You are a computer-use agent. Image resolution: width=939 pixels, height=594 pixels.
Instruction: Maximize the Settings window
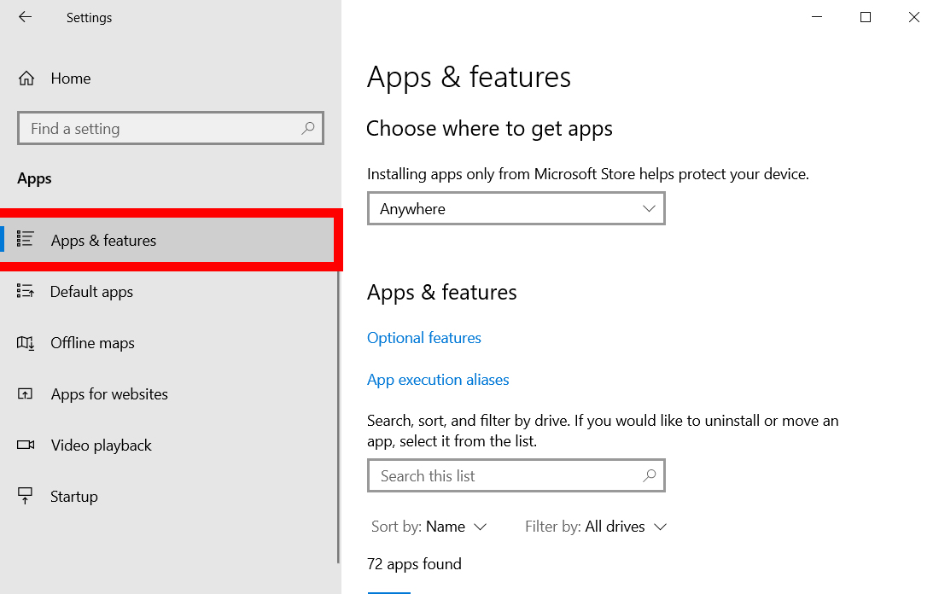tap(866, 17)
